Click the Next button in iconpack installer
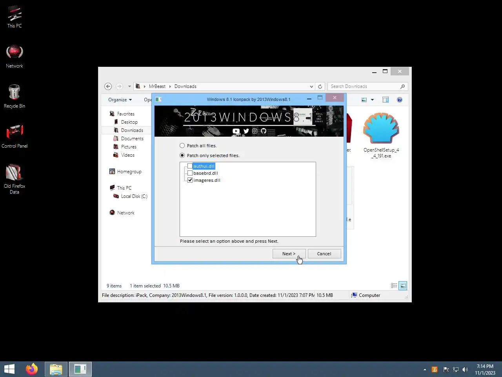This screenshot has height=377, width=502. (x=289, y=254)
